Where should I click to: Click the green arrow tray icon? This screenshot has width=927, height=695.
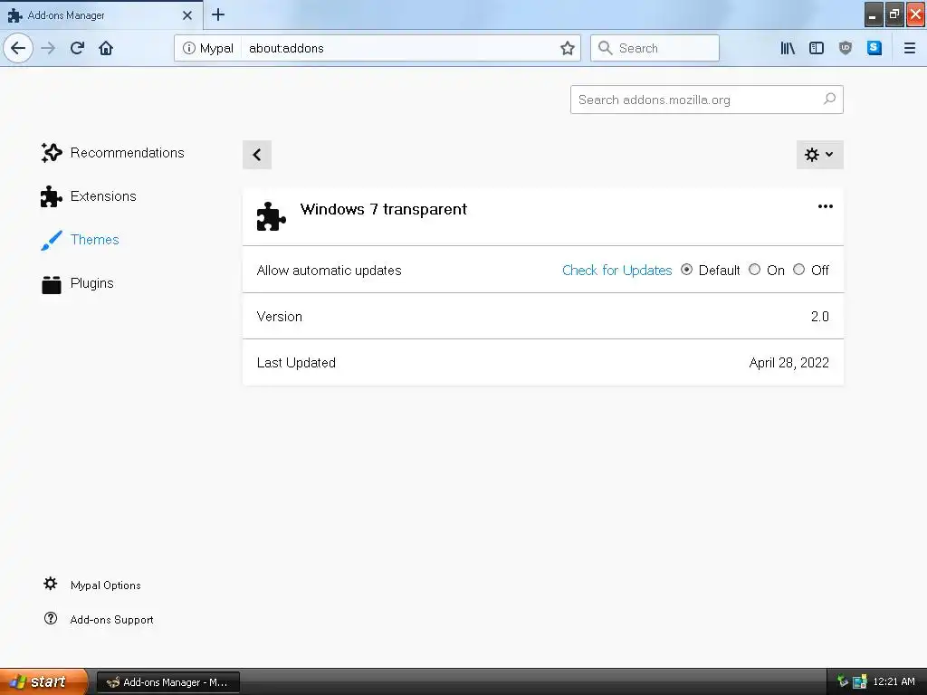[843, 682]
